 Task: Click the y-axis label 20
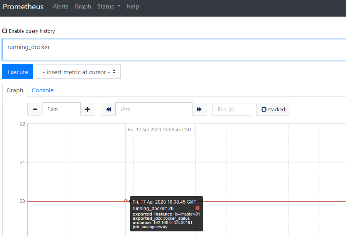(22, 201)
